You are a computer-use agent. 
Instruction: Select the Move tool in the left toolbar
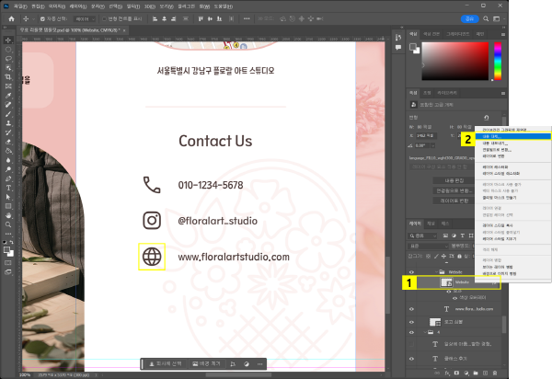8,40
